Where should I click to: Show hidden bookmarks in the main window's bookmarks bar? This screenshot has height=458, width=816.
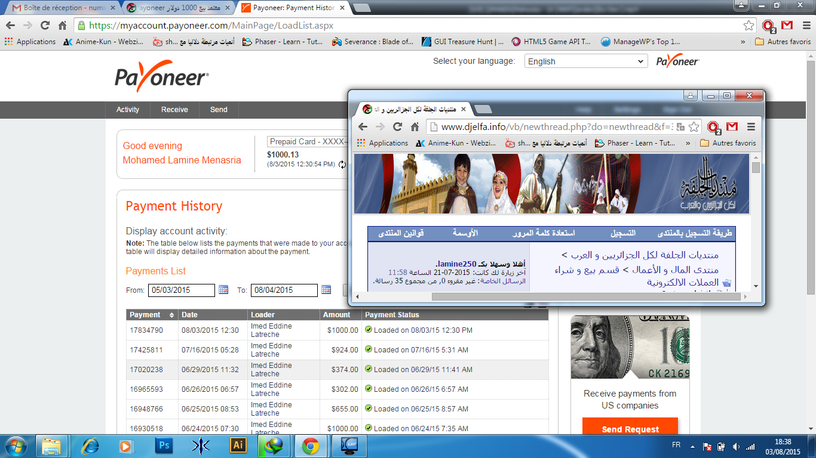pos(743,42)
